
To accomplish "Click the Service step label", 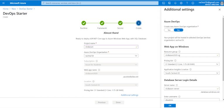I will click(x=120, y=28).
